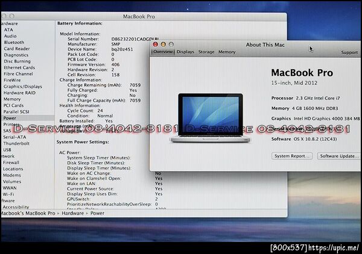The image size is (362, 254).
Task: Open Locations network entry
Action: click(x=13, y=169)
